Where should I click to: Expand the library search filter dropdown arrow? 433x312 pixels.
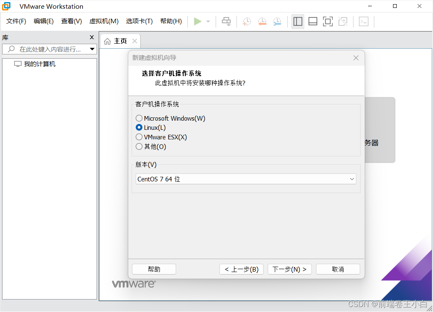tap(92, 49)
